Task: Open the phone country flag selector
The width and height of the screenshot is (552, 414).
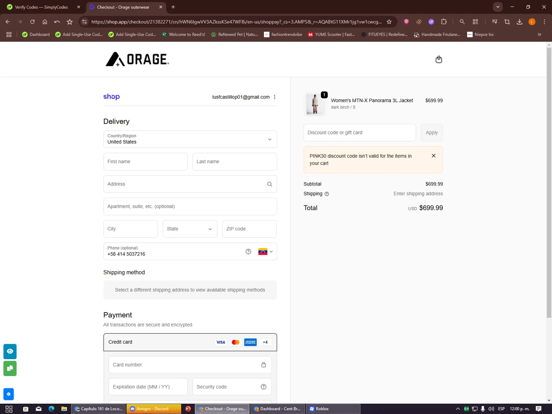Action: point(265,252)
